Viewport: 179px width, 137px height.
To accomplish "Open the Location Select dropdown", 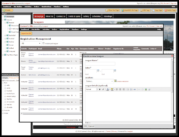I will (x=99, y=81).
